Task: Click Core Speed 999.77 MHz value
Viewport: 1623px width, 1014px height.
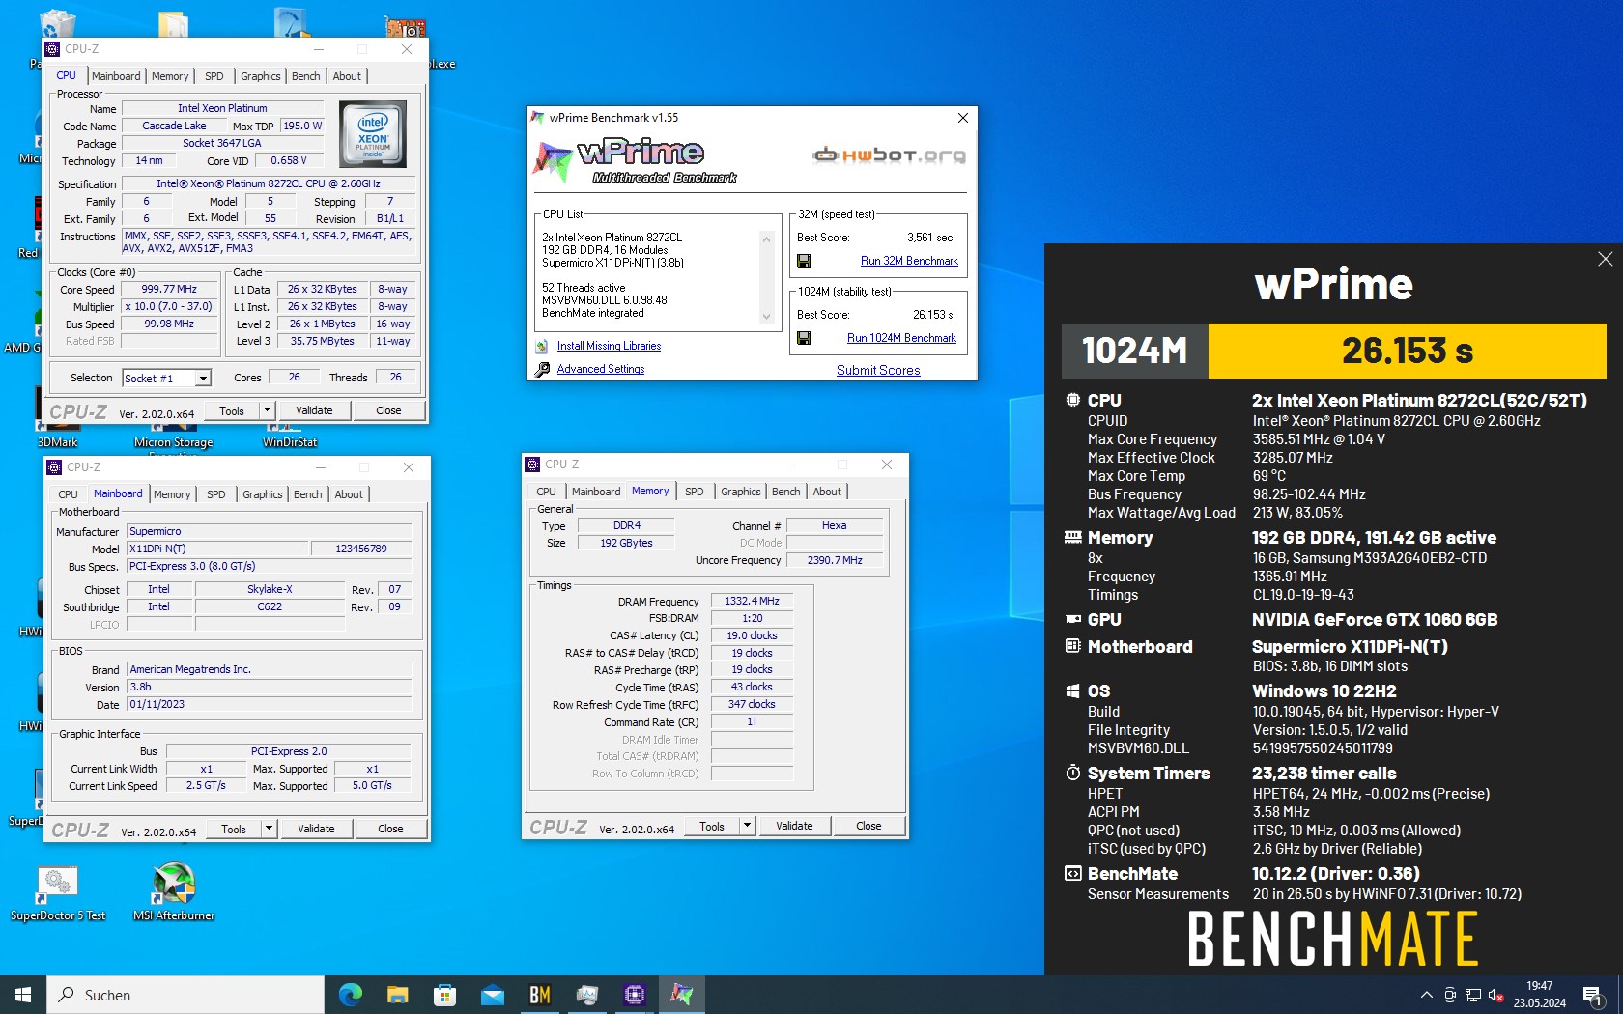Action: pyautogui.click(x=170, y=290)
